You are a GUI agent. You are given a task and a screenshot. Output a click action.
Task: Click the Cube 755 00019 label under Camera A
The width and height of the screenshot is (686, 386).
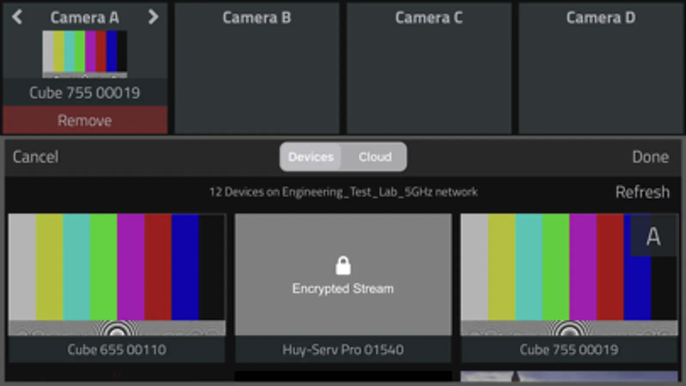[x=85, y=93]
